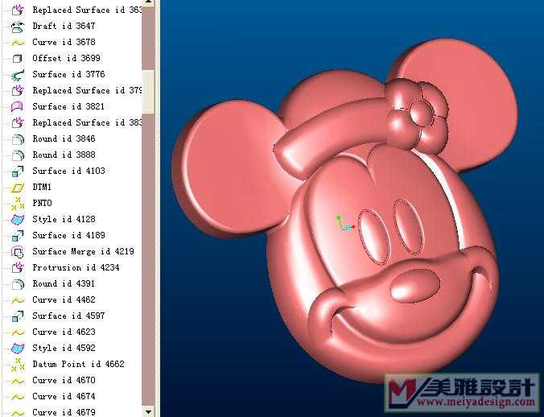Click the Datum Point id 4662 icon
This screenshot has height=417, width=544.
18,364
